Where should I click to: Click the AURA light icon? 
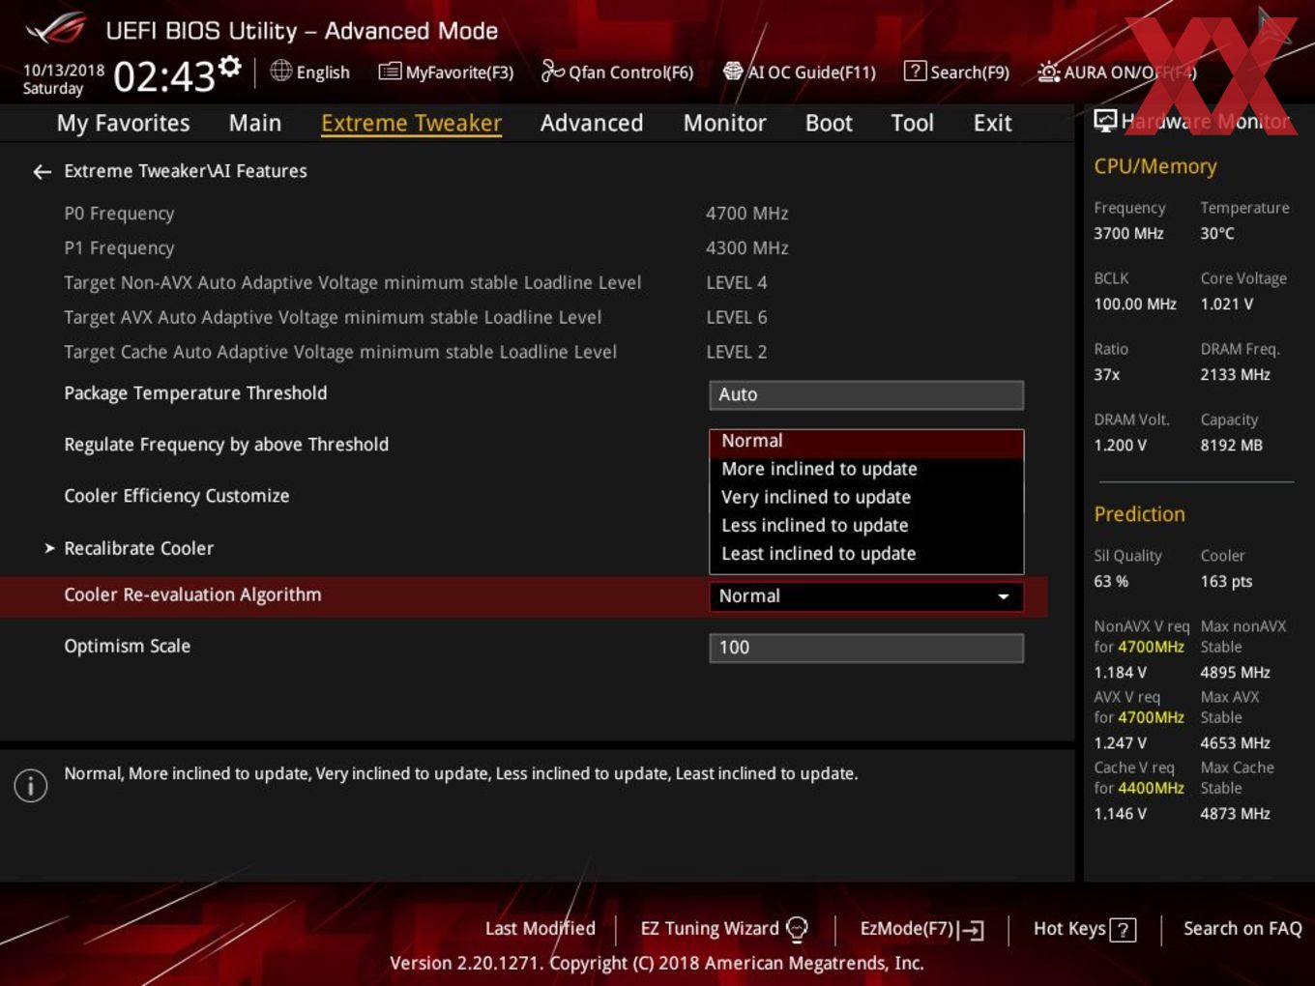pyautogui.click(x=1048, y=72)
